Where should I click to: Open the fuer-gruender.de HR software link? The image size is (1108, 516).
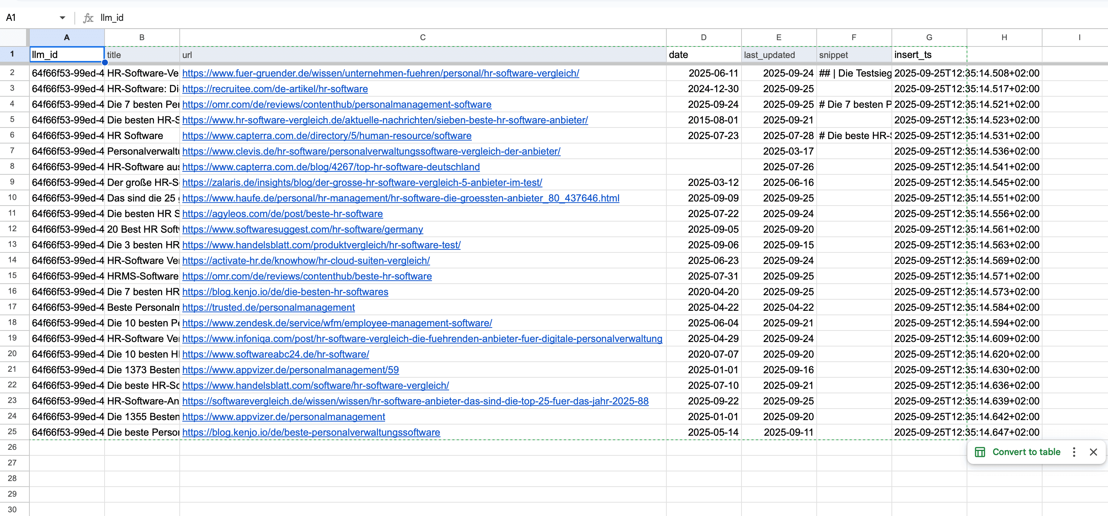coord(380,74)
